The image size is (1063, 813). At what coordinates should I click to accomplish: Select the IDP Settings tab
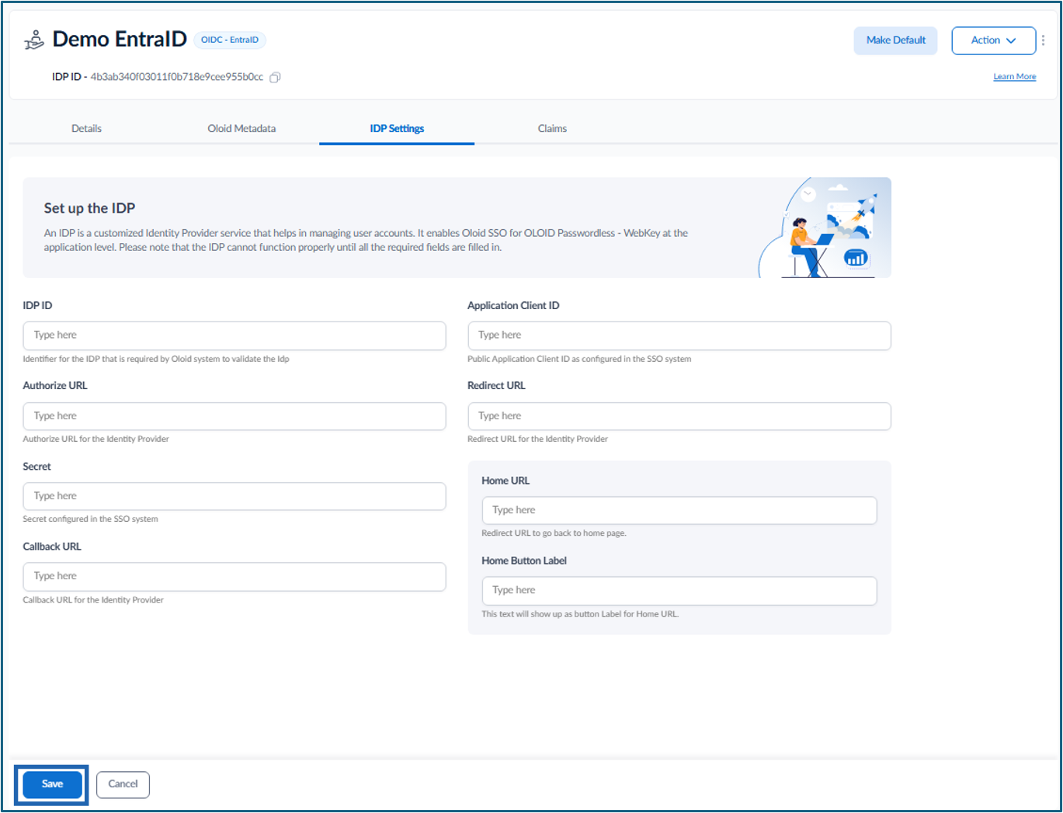[397, 129]
